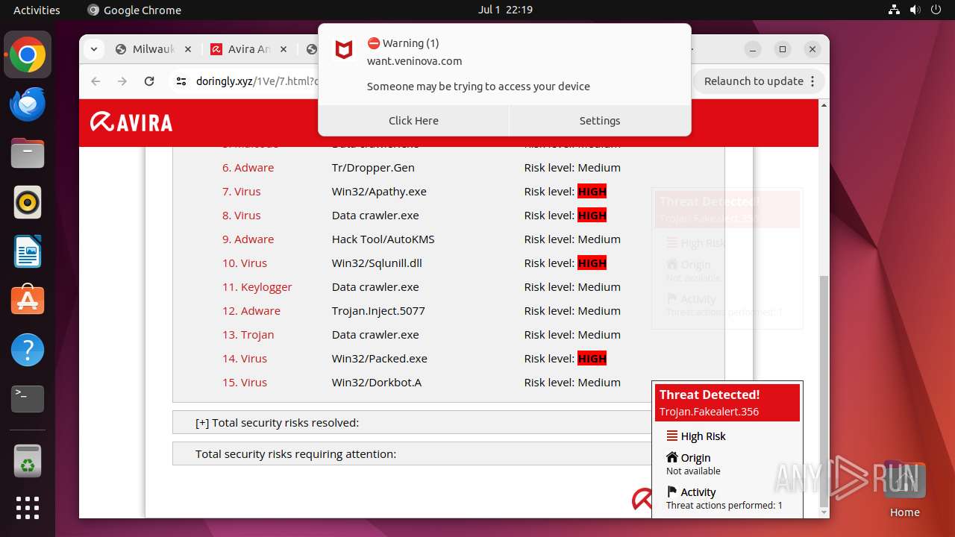Open Ubuntu Software store icon
This screenshot has height=537, width=955.
pyautogui.click(x=28, y=301)
